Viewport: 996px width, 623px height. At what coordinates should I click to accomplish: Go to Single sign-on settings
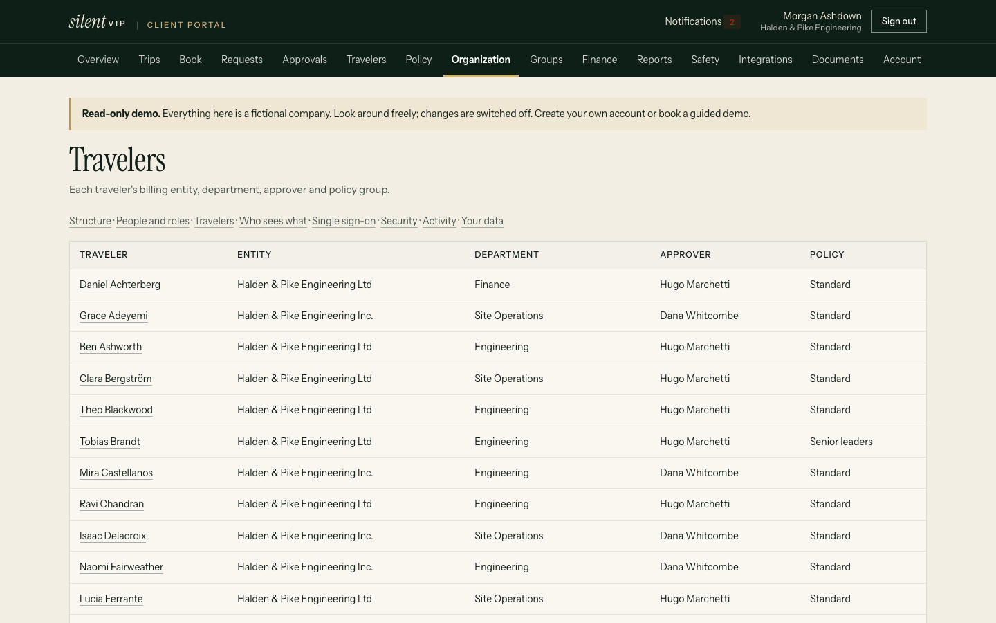click(x=344, y=221)
